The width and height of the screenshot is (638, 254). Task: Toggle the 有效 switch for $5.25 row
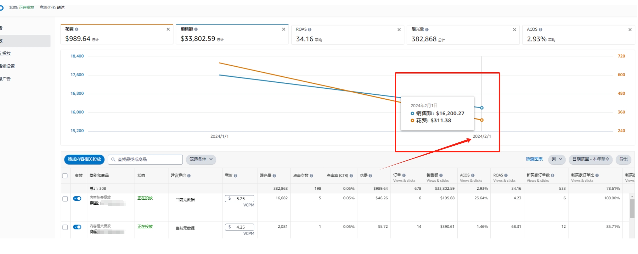(x=77, y=198)
